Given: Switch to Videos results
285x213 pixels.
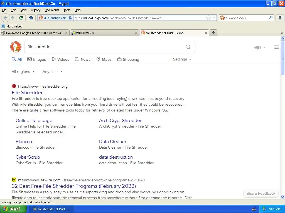Looking at the screenshot, I should 60,59.
